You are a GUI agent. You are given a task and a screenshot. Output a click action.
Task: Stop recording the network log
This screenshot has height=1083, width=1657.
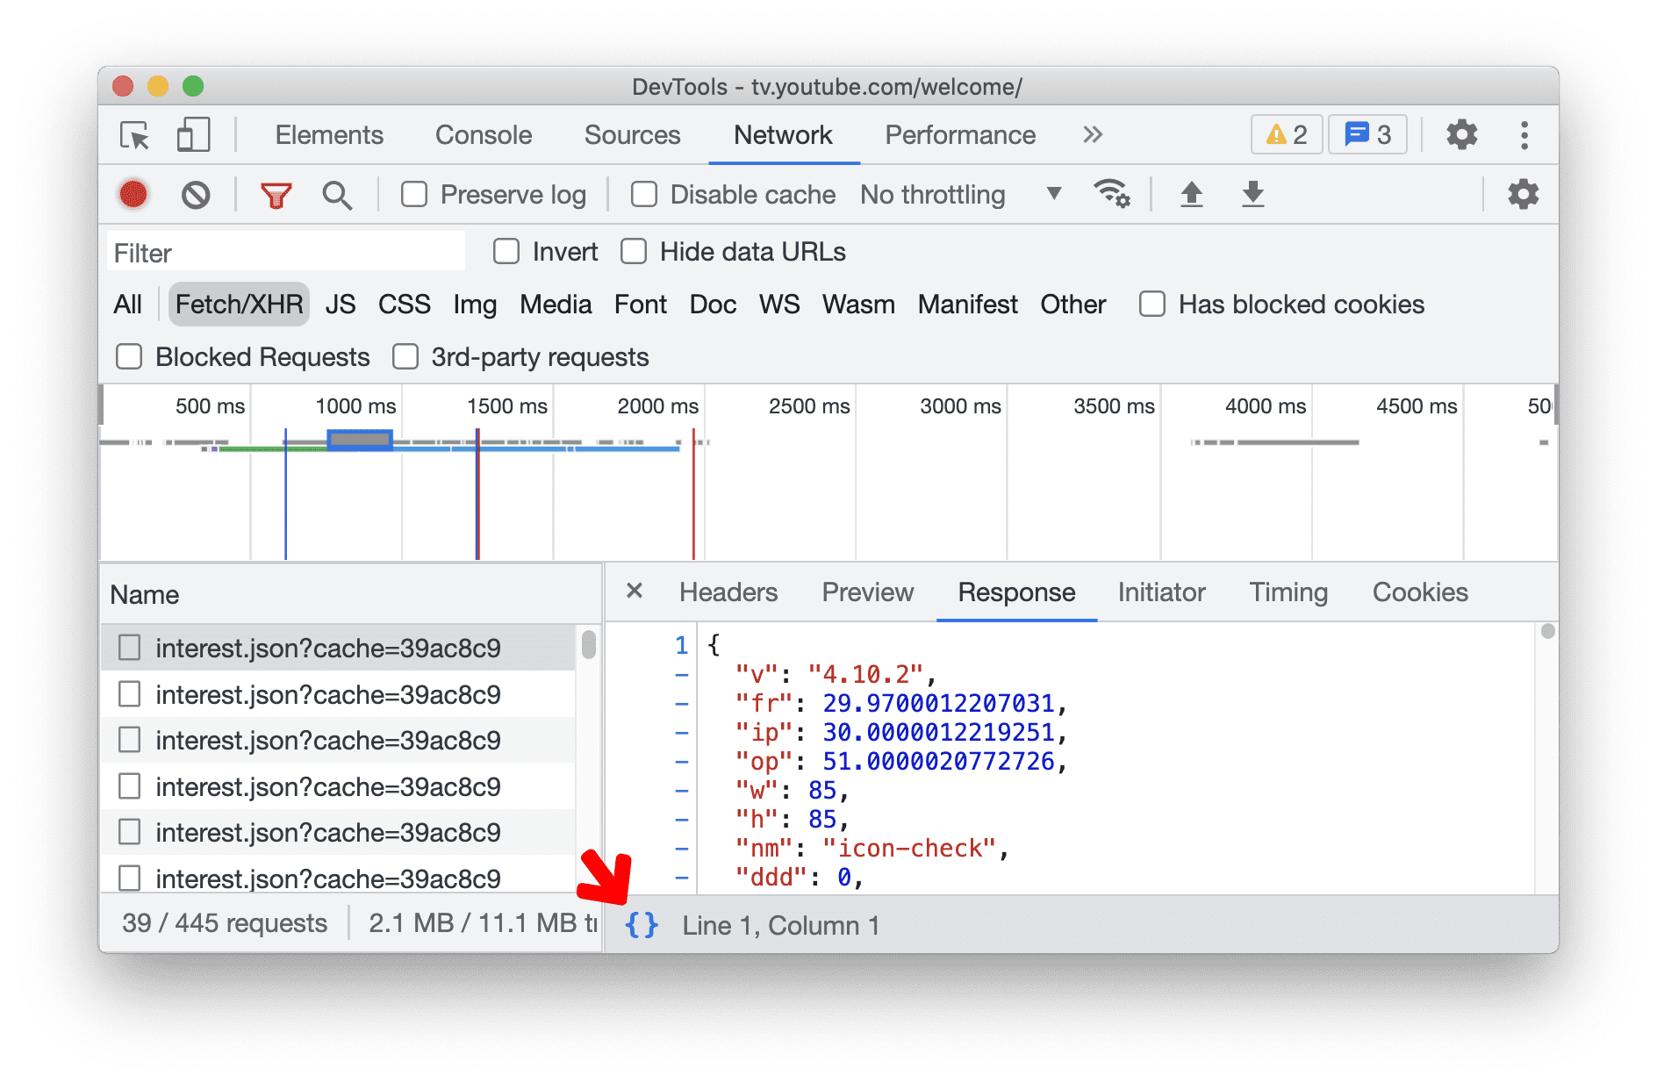pos(133,194)
